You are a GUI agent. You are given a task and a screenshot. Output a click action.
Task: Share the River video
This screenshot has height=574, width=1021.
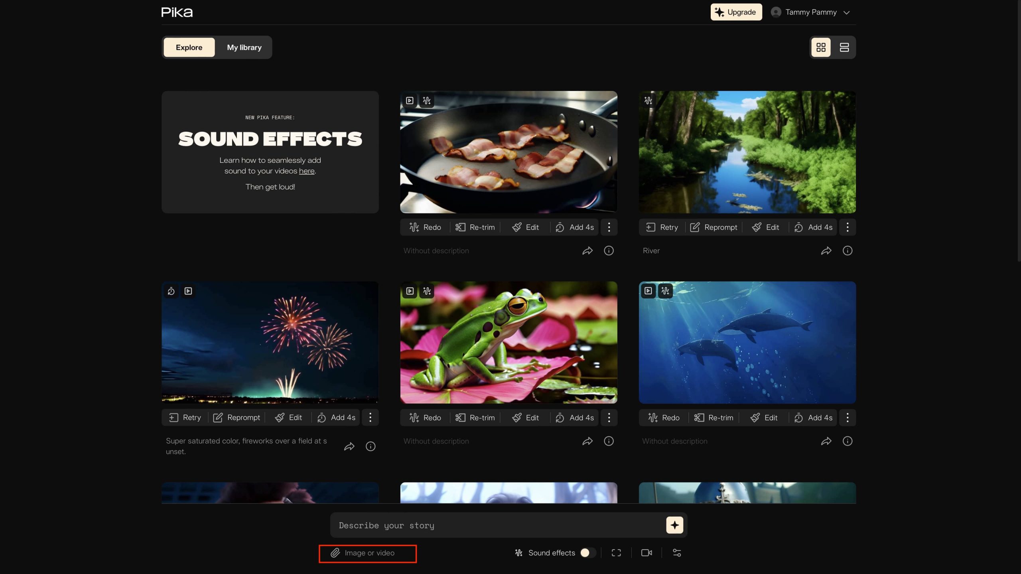pos(826,251)
